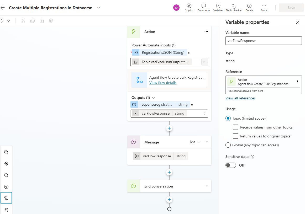Screen dimensions: 305x214
Task: Collapse the Outputs (1) section
Action: click(x=154, y=98)
